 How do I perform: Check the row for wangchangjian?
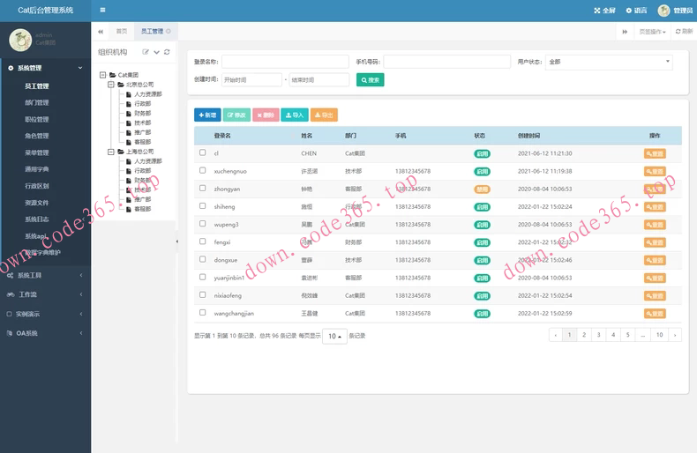[x=203, y=313]
